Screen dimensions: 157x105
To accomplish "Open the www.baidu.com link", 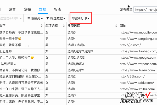I will (x=137, y=83).
